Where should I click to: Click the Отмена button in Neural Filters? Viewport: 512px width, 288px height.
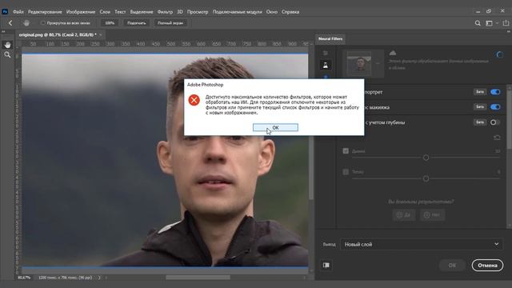pos(487,265)
